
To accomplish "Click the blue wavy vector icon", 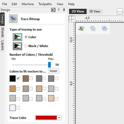I will (x=93, y=28).
